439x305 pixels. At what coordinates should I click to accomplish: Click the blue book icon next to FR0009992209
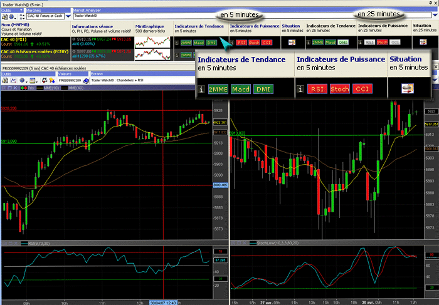point(87,81)
